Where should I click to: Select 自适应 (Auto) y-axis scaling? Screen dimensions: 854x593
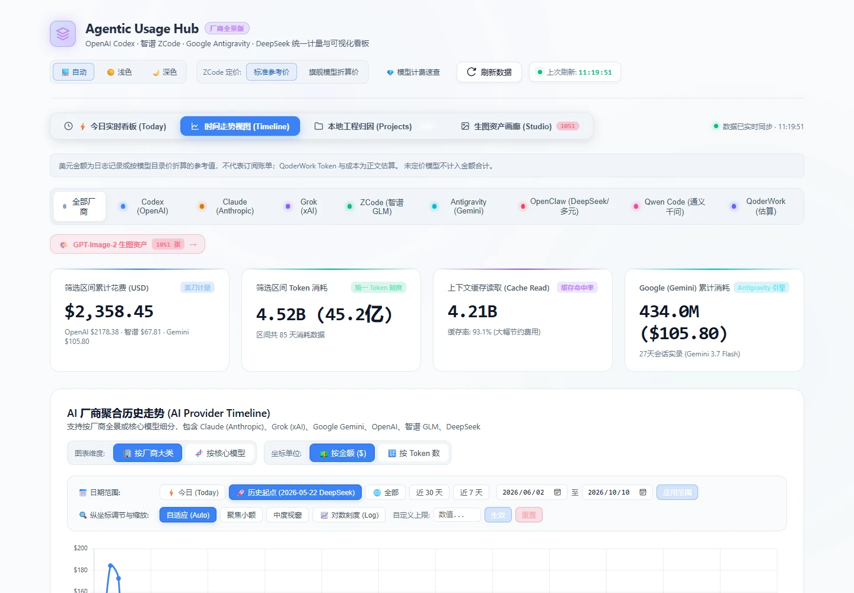pos(188,515)
